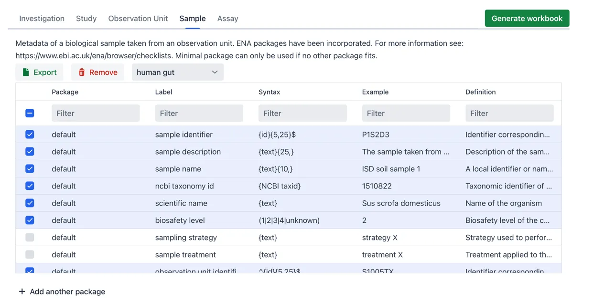Click the red trash Remove icon
Viewport: 593px width, 302px height.
click(x=82, y=72)
